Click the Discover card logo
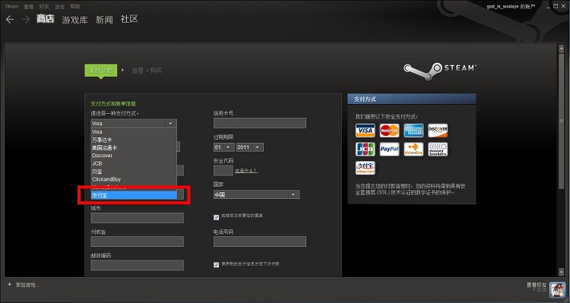570x303 pixels. pyautogui.click(x=438, y=131)
